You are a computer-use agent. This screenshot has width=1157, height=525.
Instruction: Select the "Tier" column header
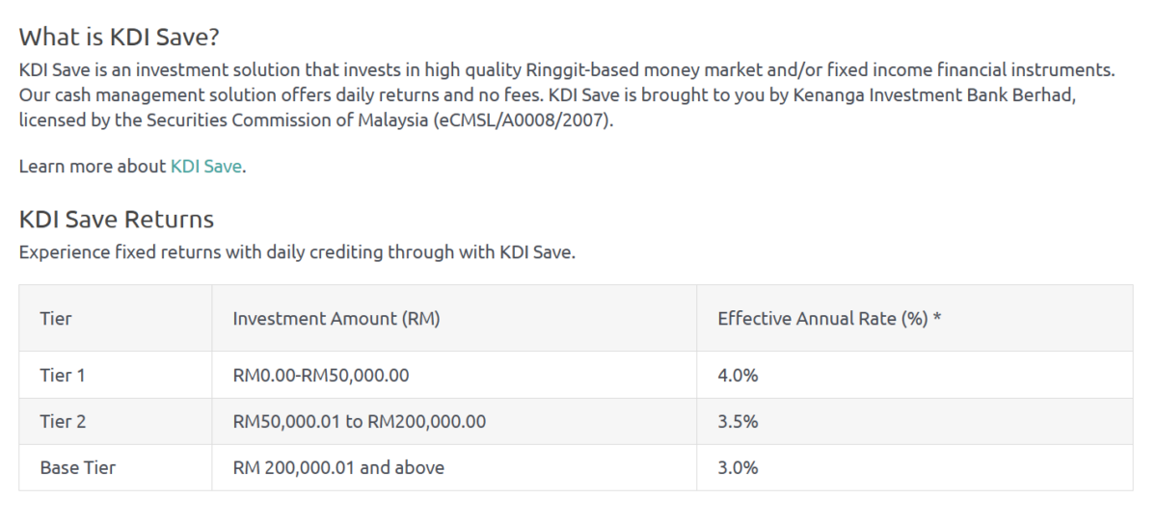pos(56,318)
